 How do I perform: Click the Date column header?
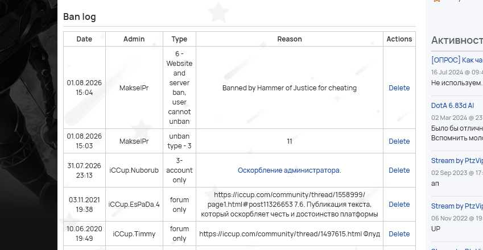pos(84,39)
